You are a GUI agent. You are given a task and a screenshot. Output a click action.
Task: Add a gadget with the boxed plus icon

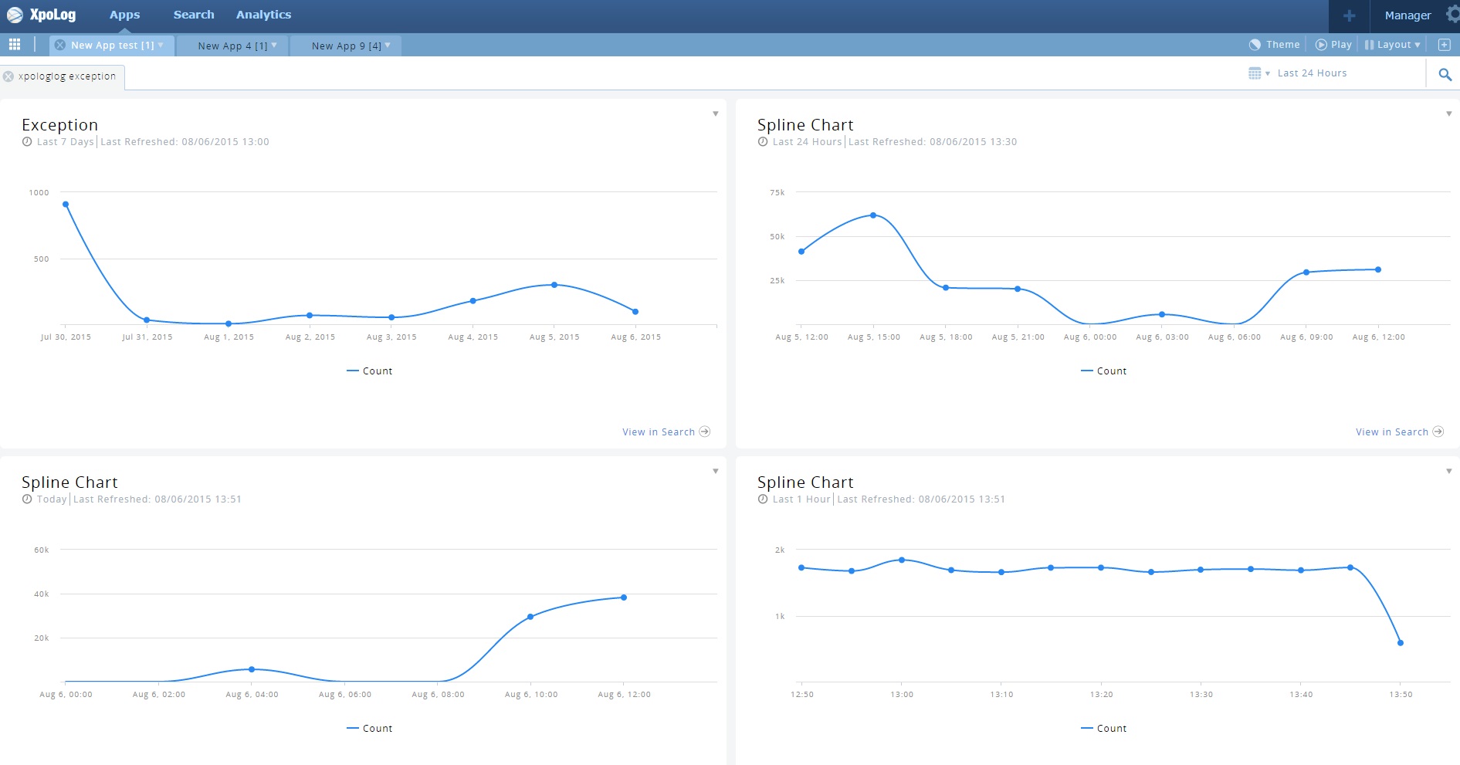pyautogui.click(x=1444, y=45)
